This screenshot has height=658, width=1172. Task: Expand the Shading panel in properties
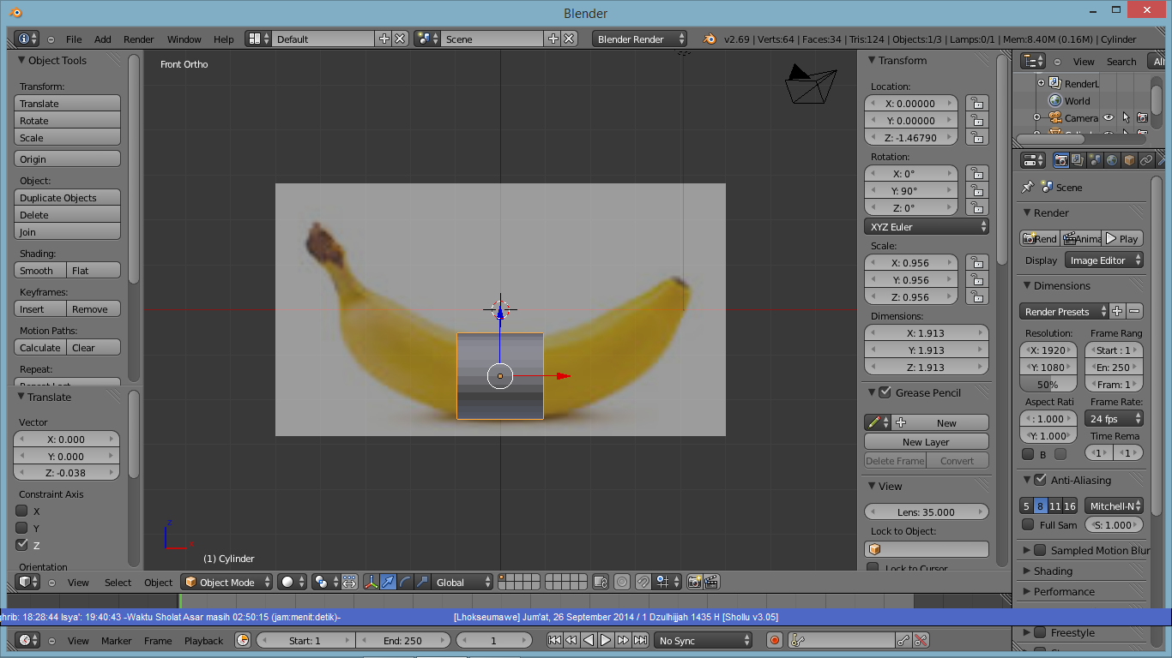[1053, 571]
